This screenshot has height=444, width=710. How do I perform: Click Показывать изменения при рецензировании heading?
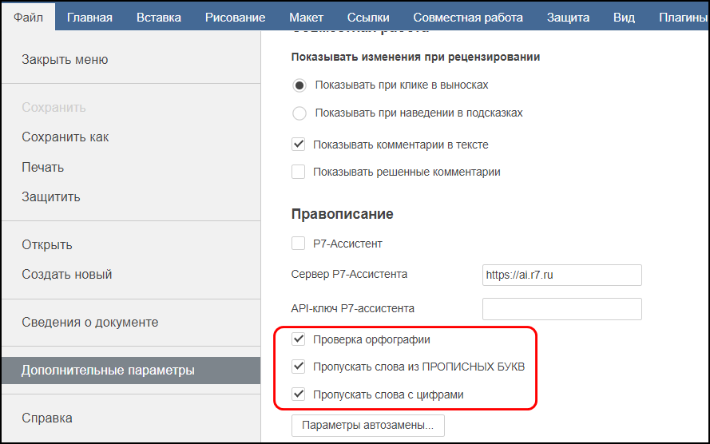415,57
